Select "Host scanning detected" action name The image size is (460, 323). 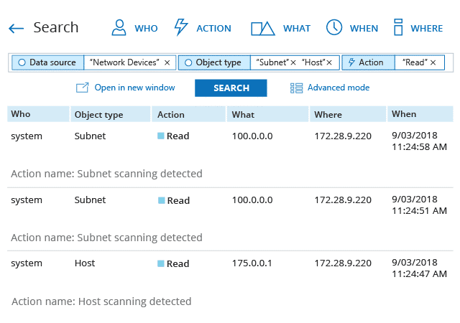click(135, 301)
